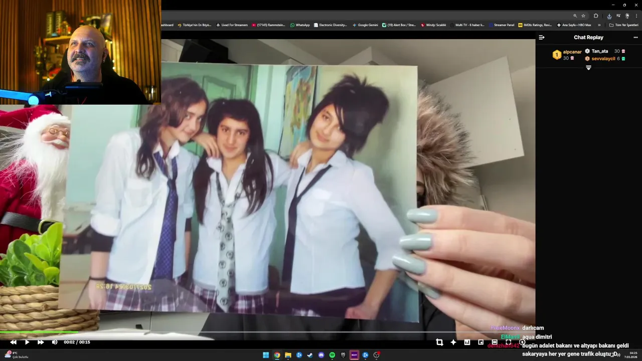Open the Rammstein YouTube bookmark
This screenshot has height=361, width=642.
click(x=268, y=25)
